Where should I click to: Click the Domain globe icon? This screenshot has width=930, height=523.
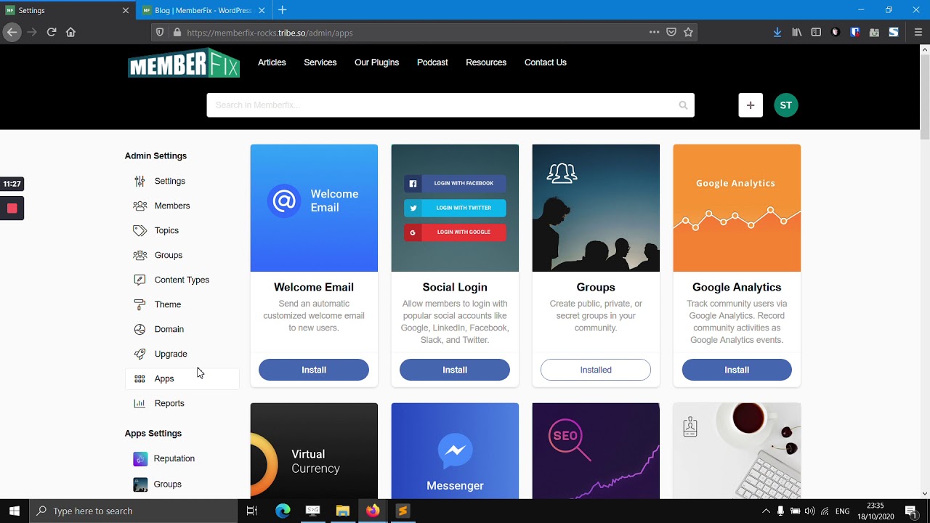[139, 329]
